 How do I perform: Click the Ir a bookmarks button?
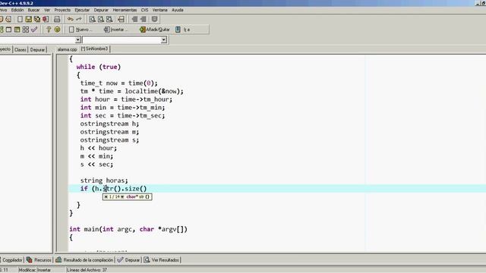point(183,30)
